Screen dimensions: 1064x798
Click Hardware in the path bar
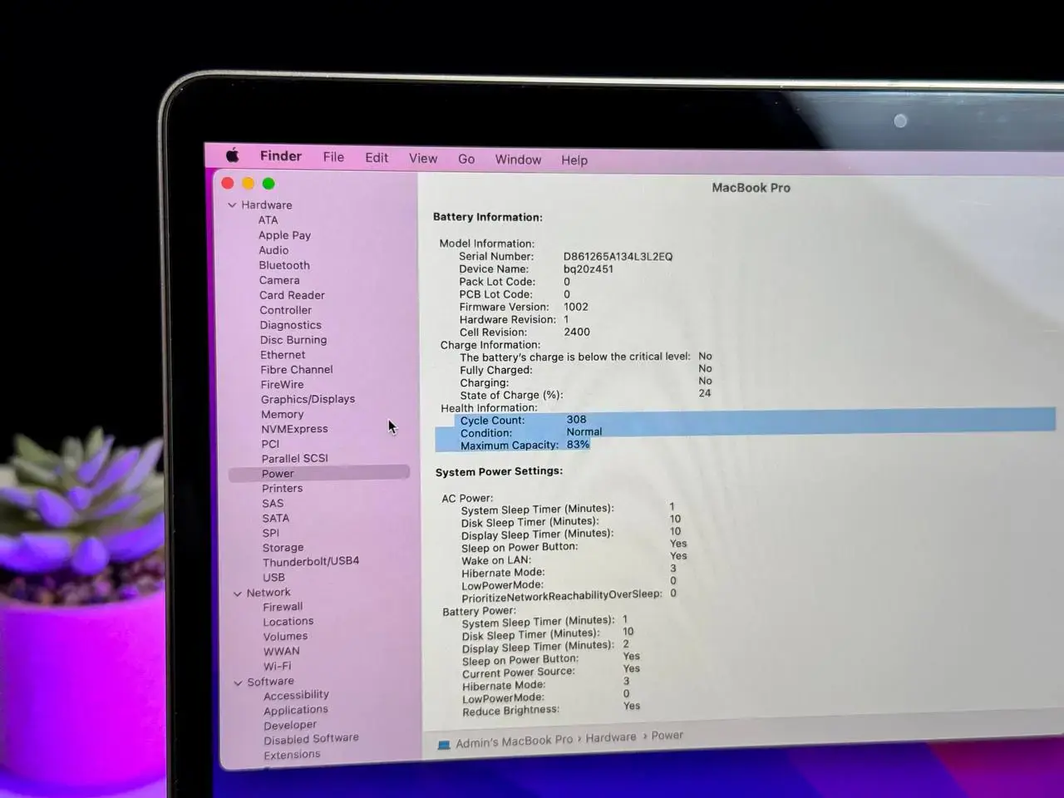coord(611,737)
